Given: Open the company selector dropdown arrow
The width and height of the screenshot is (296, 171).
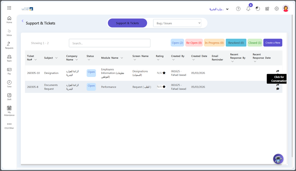Looking at the screenshot, I should click(x=227, y=9).
